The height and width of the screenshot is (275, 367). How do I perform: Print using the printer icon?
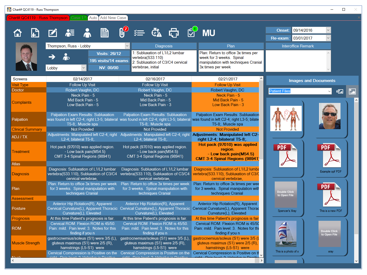click(174, 33)
